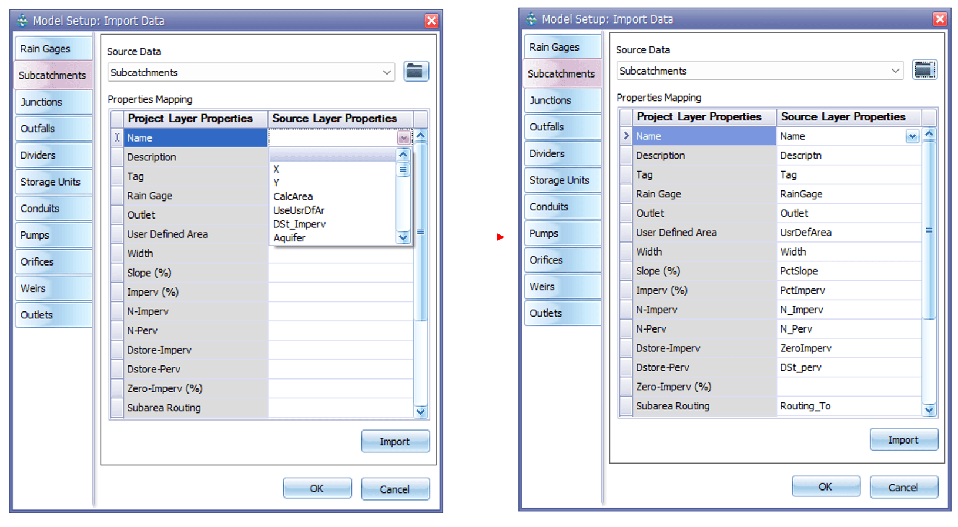The height and width of the screenshot is (527, 958).
Task: Select Orifices tab in left window
Action: coord(53,261)
